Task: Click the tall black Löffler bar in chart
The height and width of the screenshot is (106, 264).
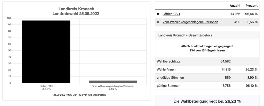Action: [x=46, y=51]
